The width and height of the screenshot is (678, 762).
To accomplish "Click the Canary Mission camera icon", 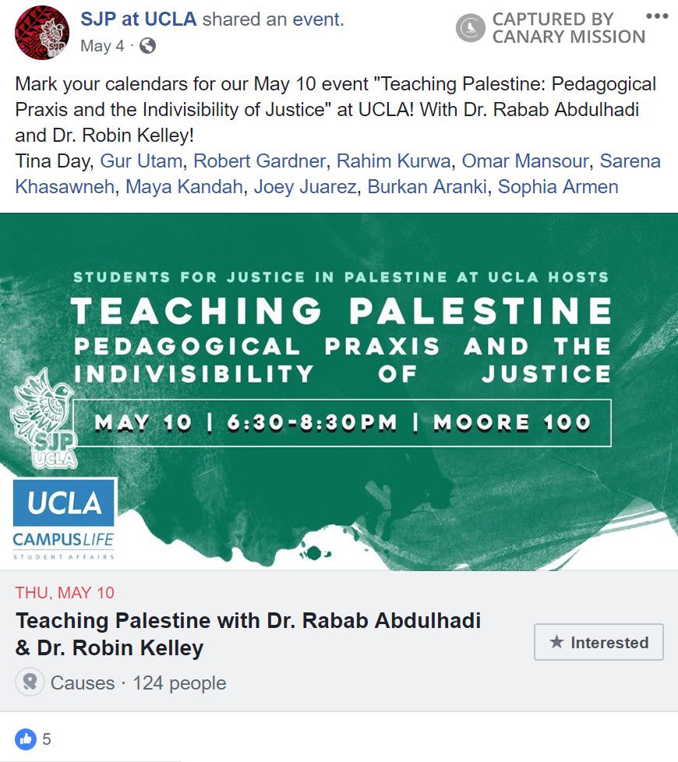I will (x=468, y=26).
